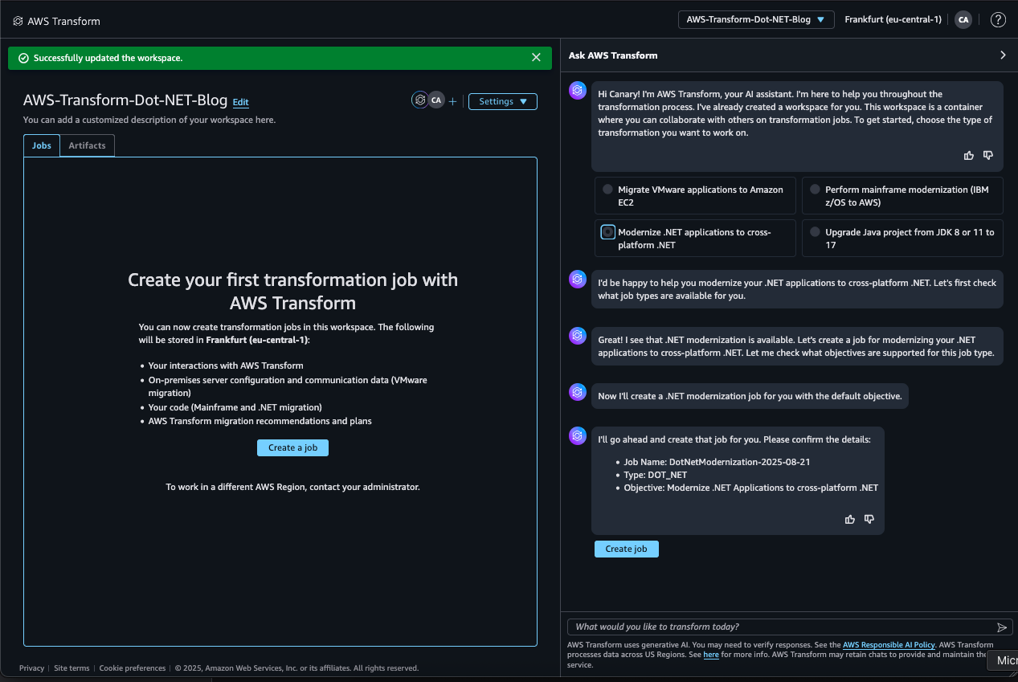Select Upgrade Java project from JDK option

point(902,239)
